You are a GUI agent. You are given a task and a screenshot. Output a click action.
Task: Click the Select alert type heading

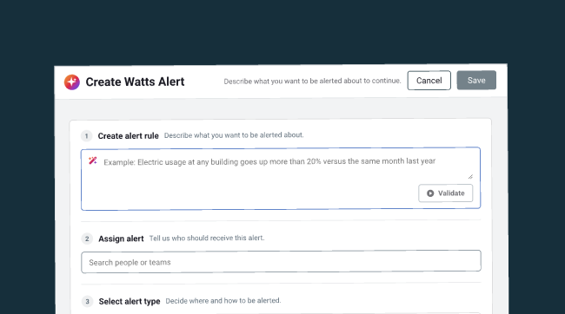point(130,301)
